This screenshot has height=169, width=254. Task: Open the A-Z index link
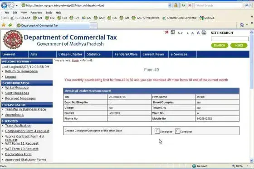click(x=180, y=33)
